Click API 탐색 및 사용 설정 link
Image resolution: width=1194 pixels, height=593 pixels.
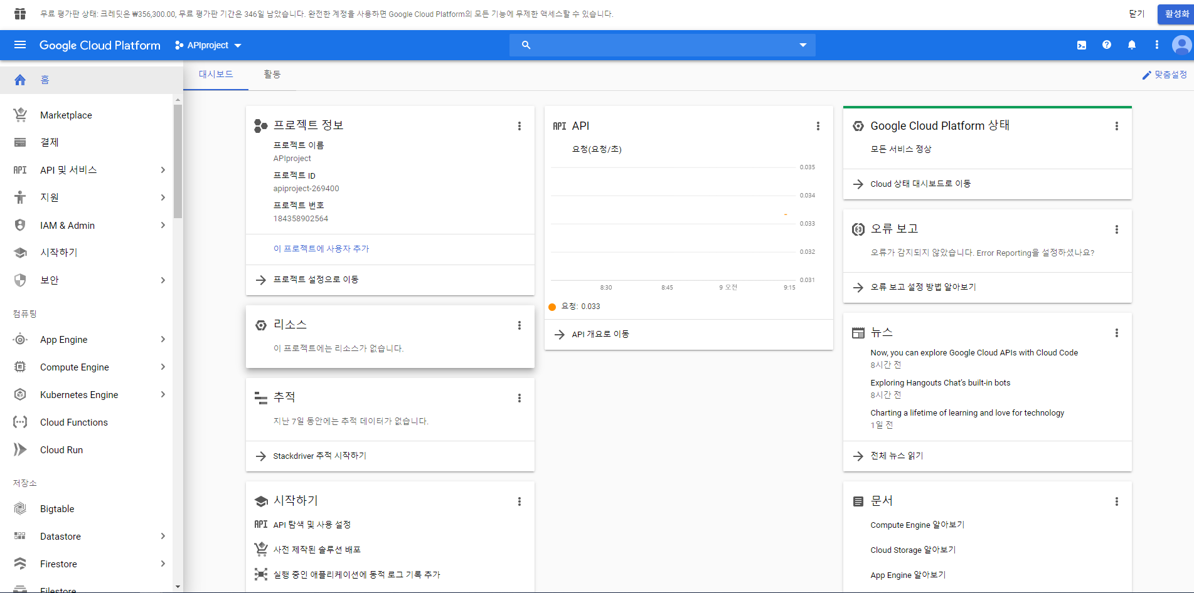(x=312, y=525)
